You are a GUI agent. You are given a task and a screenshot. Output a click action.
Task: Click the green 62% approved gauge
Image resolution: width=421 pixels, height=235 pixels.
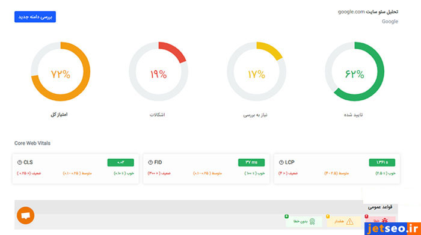(x=354, y=72)
